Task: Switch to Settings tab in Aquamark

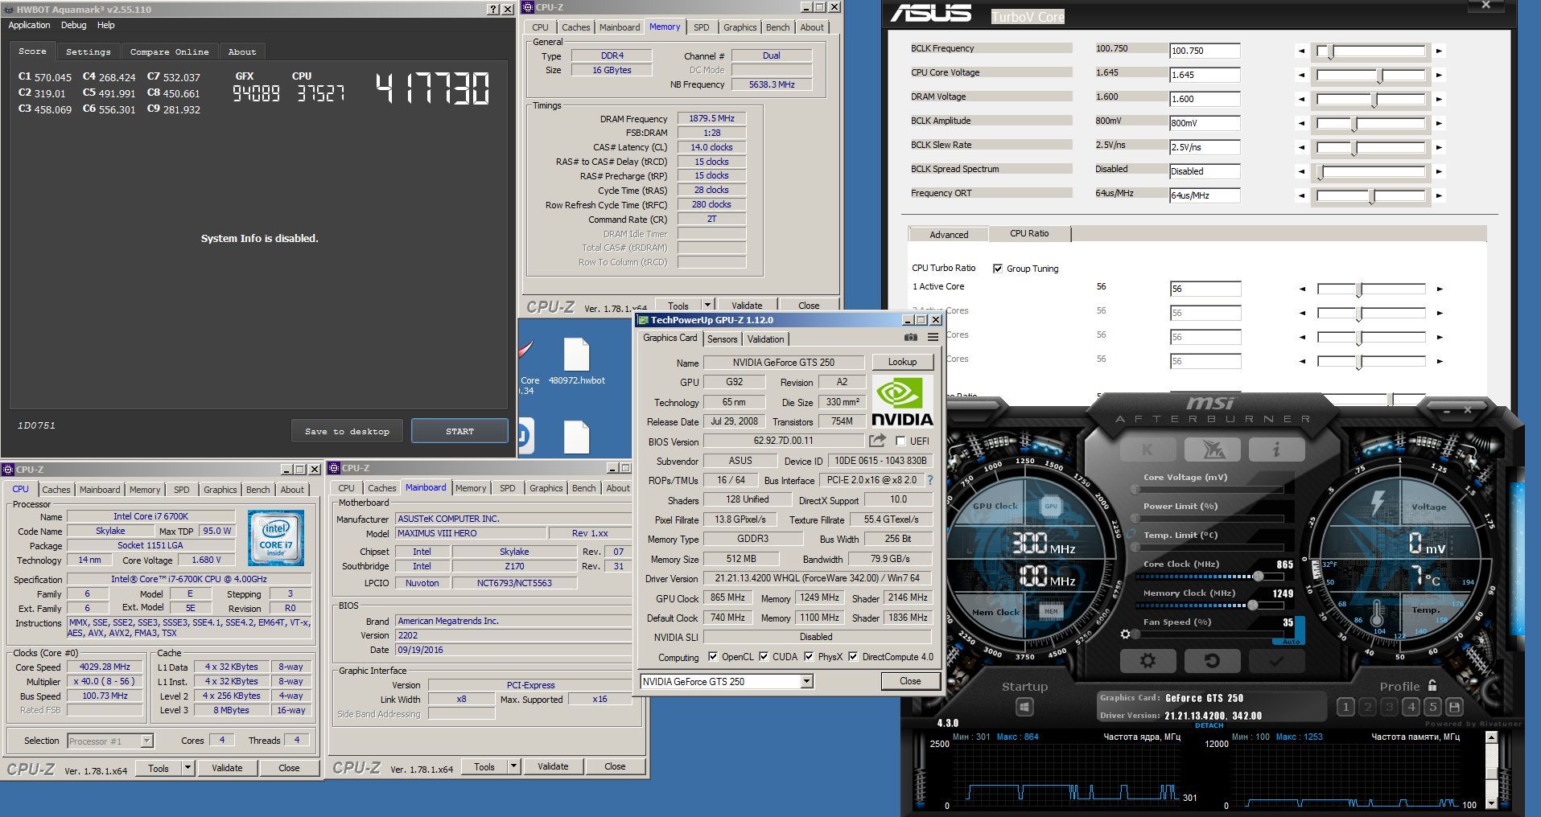Action: [89, 51]
